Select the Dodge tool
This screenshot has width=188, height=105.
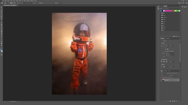click(1, 34)
